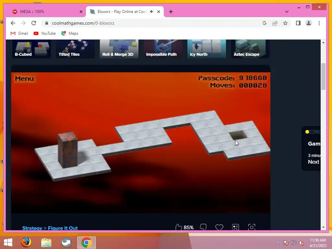Image resolution: width=332 pixels, height=249 pixels.
Task: Share this page via share icon
Action: (275, 23)
